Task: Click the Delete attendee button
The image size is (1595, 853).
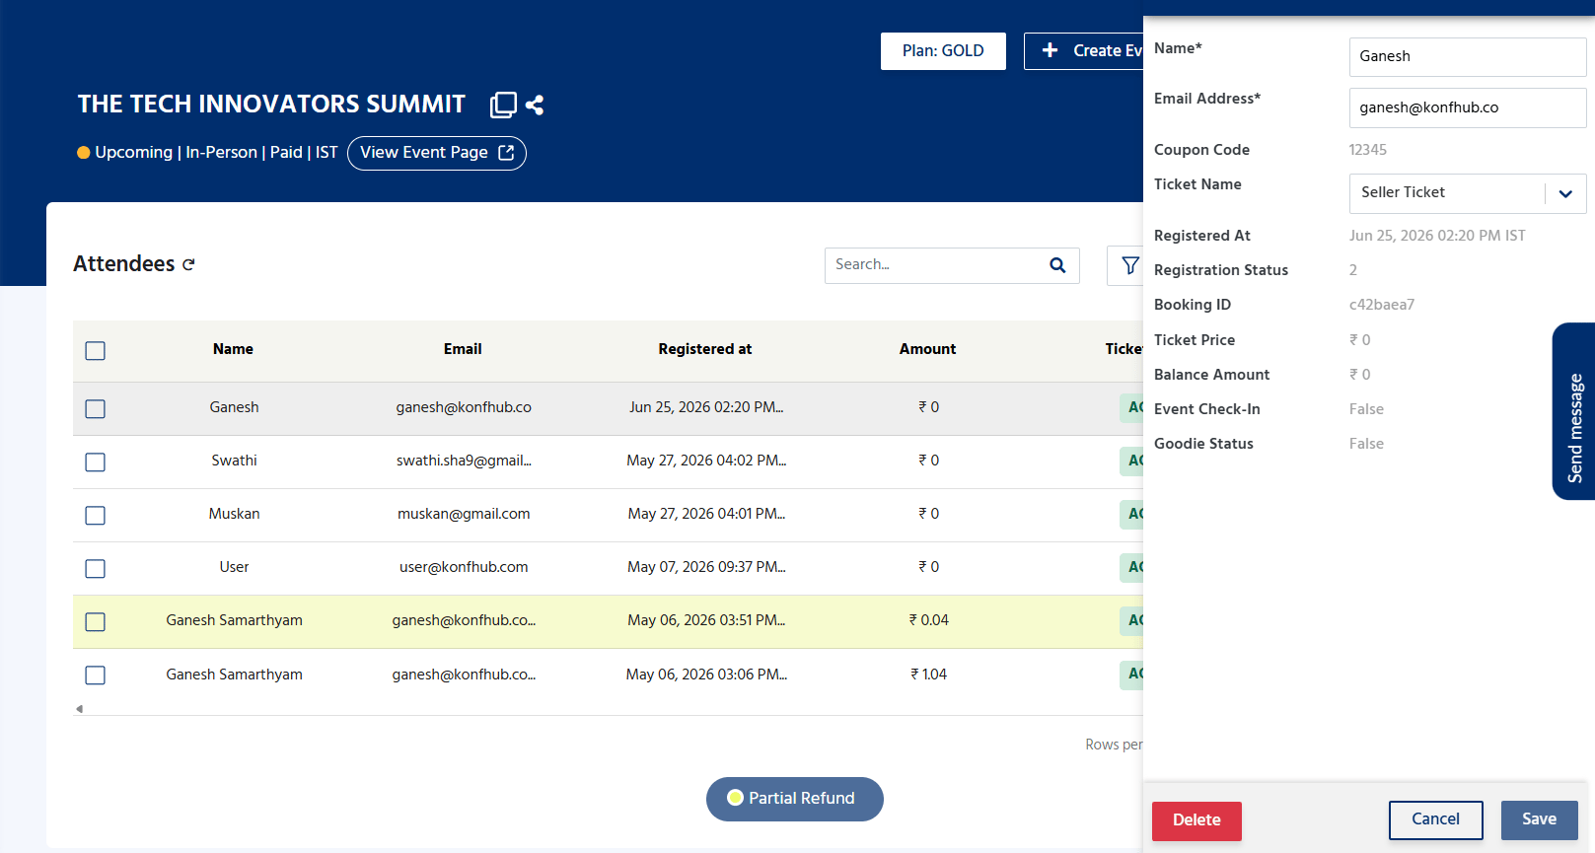Action: click(x=1196, y=820)
